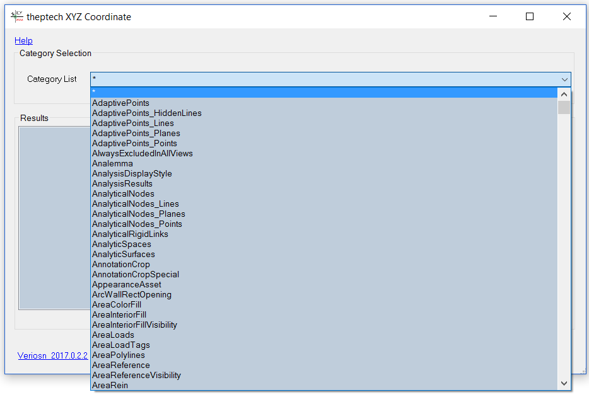
Task: Choose ArcWallRectOpening category
Action: (324, 294)
